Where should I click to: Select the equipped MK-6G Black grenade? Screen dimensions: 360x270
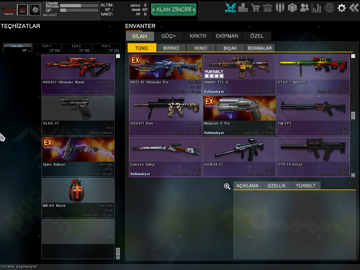[78, 198]
